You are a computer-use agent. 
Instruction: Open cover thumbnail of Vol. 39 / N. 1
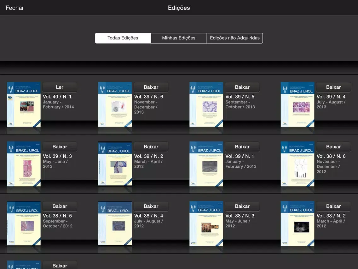[206, 164]
